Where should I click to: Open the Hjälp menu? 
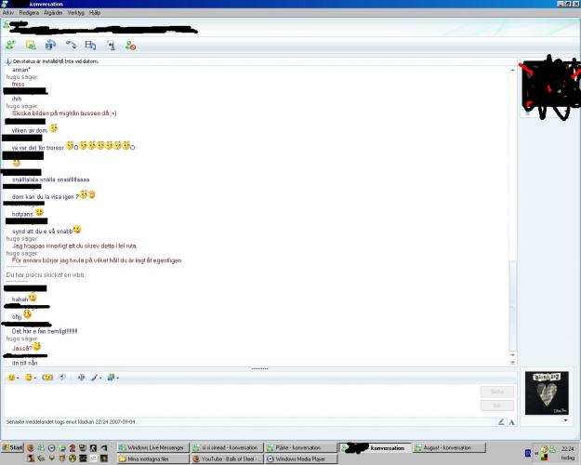[x=95, y=13]
